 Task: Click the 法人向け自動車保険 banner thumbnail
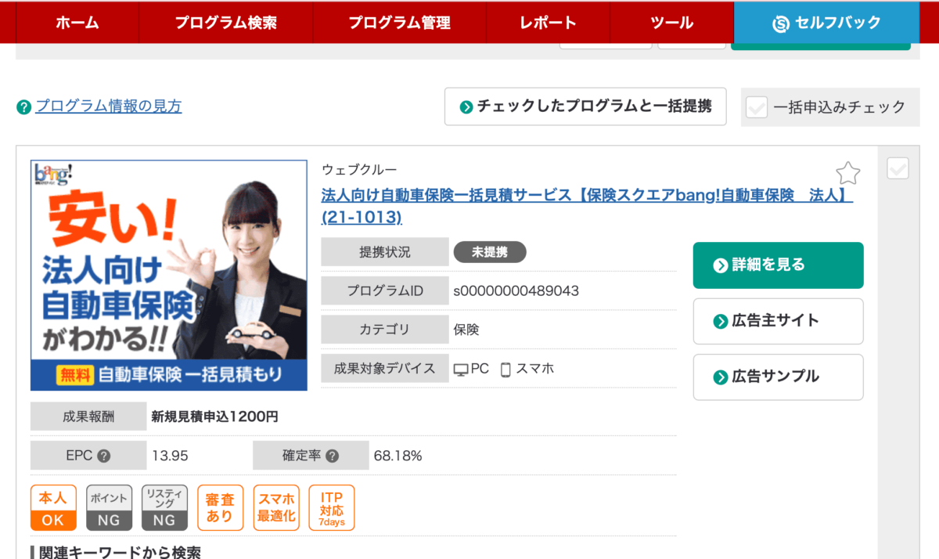169,276
